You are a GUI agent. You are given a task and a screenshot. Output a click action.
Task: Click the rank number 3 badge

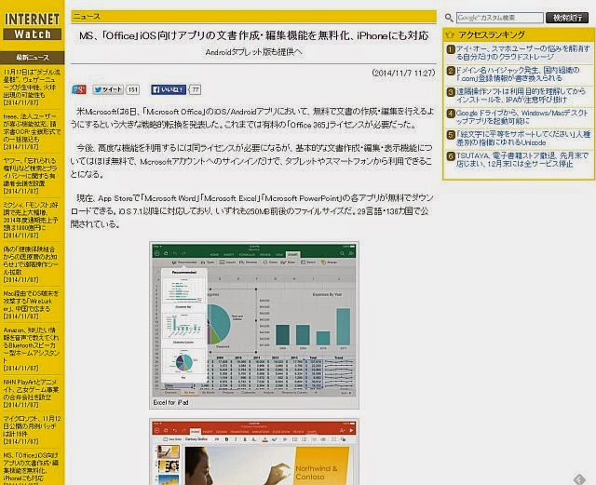(451, 92)
